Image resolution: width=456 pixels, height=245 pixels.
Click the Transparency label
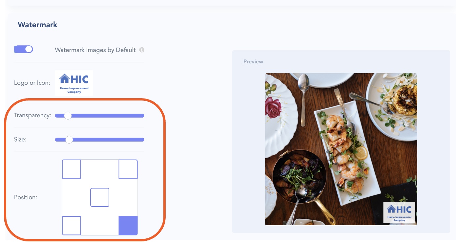[32, 116]
